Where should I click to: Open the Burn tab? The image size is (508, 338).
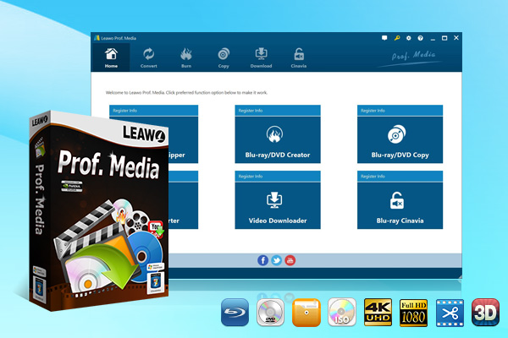click(186, 57)
